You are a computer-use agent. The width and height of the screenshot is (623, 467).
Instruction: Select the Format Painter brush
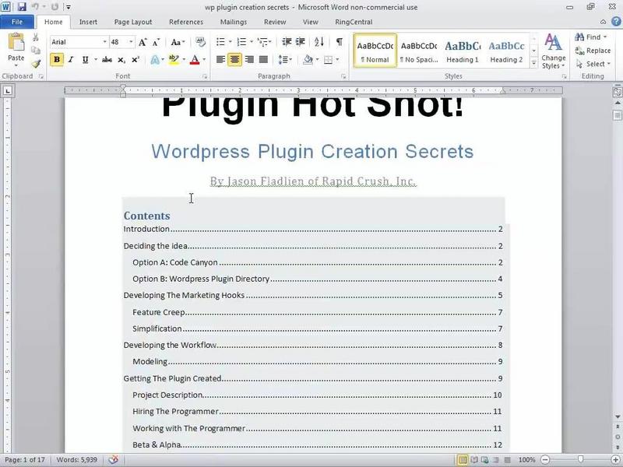click(36, 64)
